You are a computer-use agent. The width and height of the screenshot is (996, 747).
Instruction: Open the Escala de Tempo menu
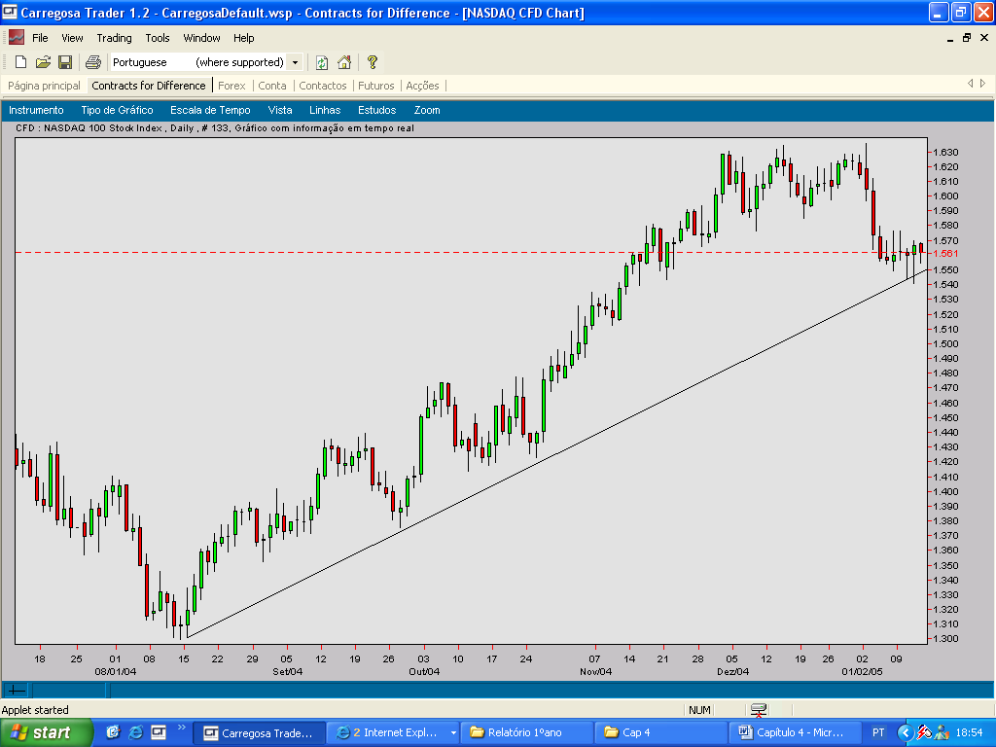pyautogui.click(x=210, y=110)
